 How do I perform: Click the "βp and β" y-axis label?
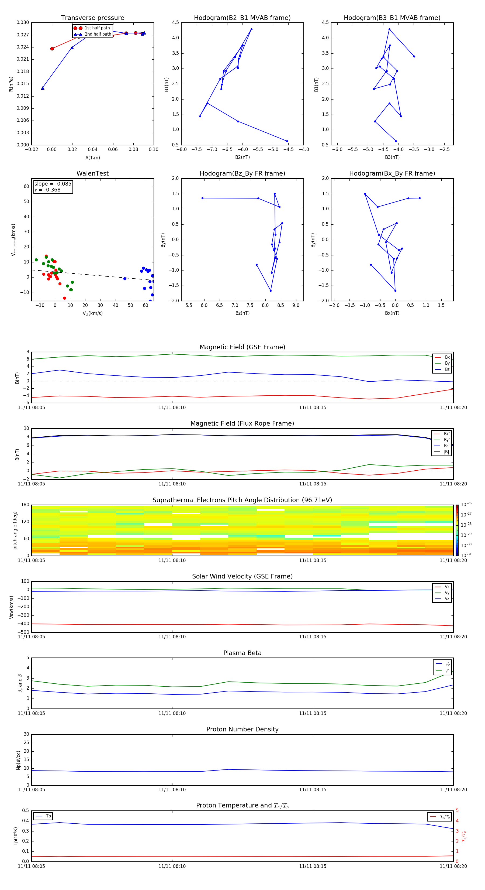(x=20, y=683)
